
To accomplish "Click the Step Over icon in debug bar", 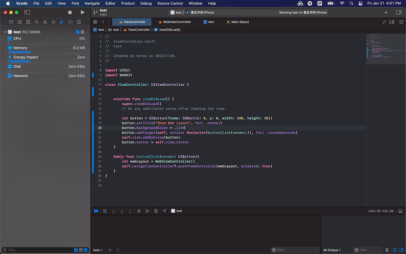I will point(113,211).
